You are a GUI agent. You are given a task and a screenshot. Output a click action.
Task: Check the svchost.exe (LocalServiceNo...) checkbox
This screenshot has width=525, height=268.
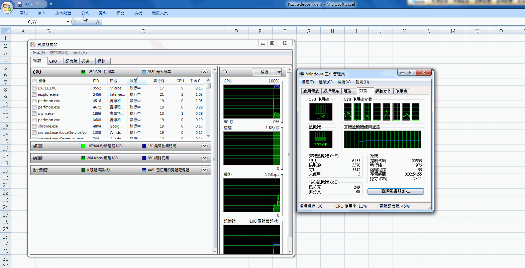tap(34, 132)
